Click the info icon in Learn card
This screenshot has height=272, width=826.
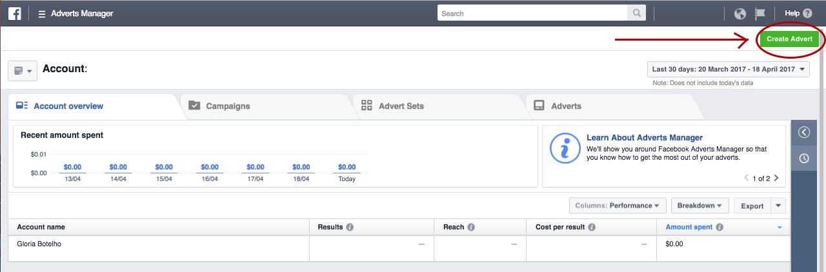[565, 148]
